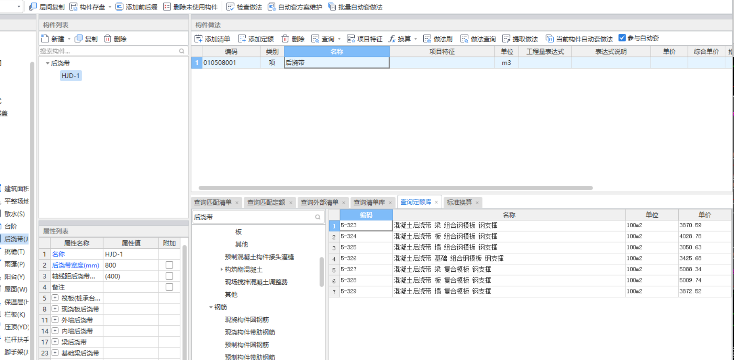Collapse 钢筋 tree node

pyautogui.click(x=211, y=307)
